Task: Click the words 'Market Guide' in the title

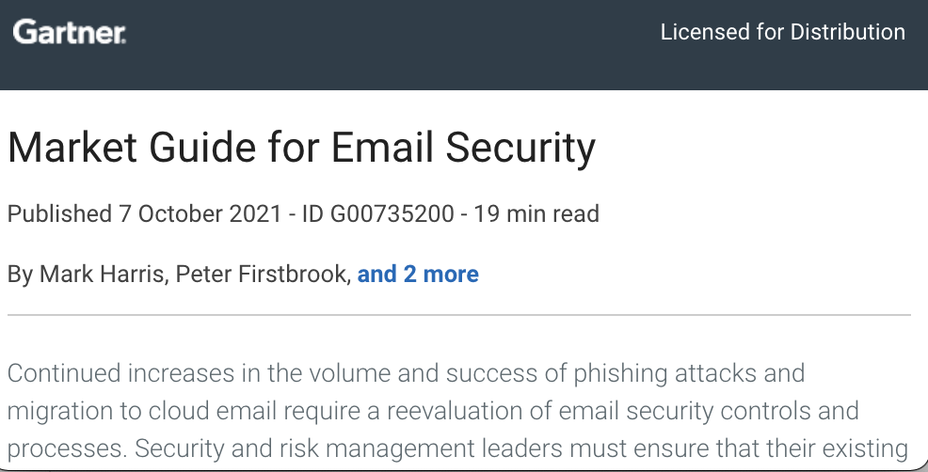Action: pos(132,148)
